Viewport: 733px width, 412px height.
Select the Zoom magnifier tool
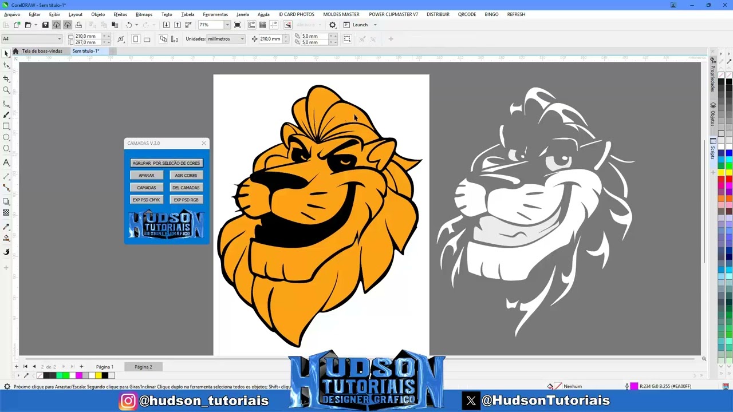pos(6,90)
